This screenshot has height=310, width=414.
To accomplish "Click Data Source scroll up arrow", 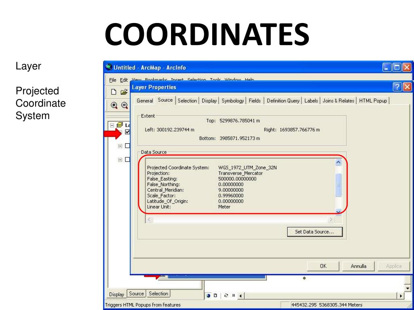I will coord(338,162).
